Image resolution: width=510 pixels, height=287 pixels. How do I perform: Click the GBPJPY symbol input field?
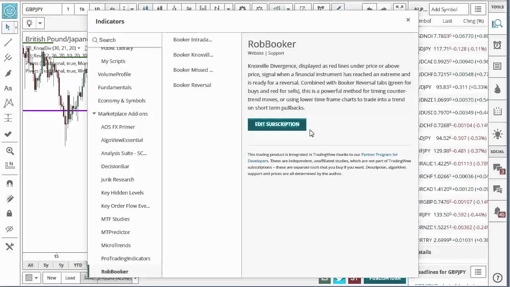point(42,9)
